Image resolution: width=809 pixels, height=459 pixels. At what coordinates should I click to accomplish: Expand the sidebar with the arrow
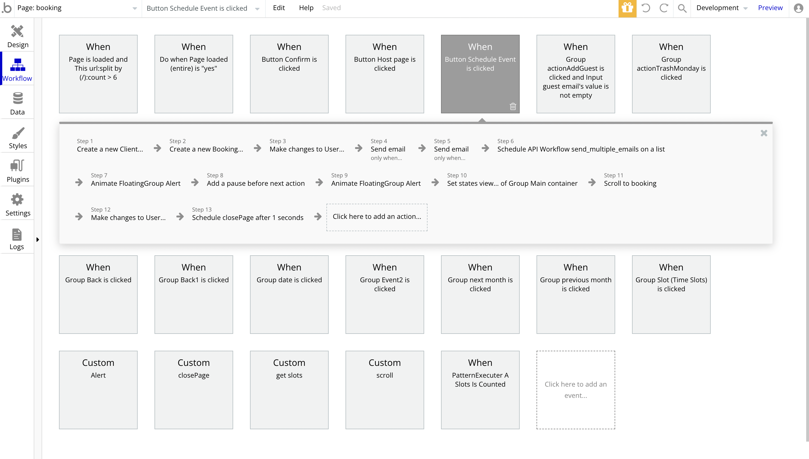38,239
